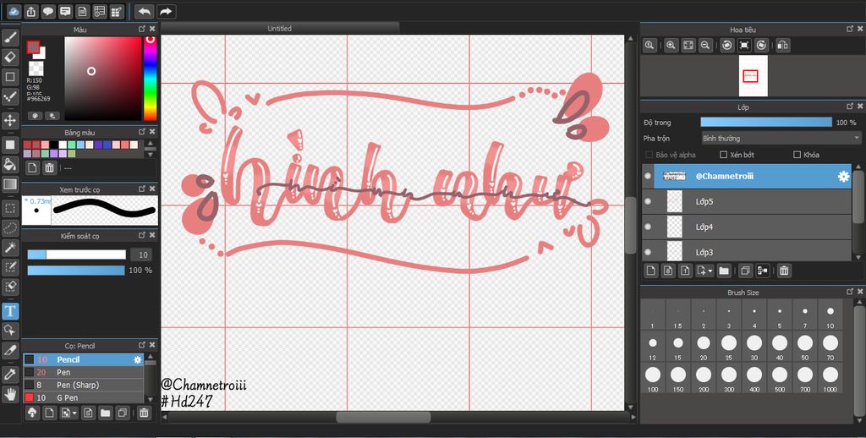The height and width of the screenshot is (438, 866).
Task: Select the Gradient tool
Action: tap(10, 184)
